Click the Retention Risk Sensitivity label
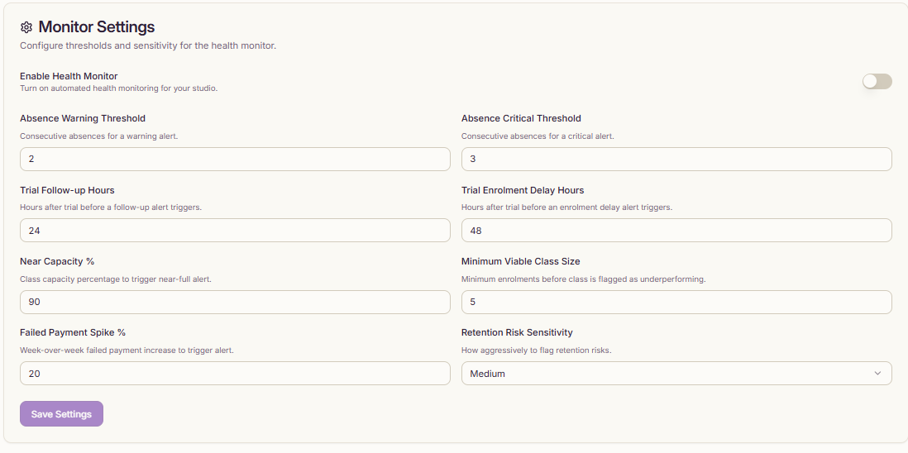 tap(517, 332)
